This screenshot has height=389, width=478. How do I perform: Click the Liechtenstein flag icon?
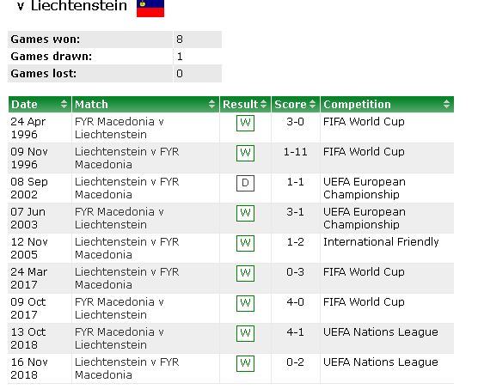click(150, 9)
